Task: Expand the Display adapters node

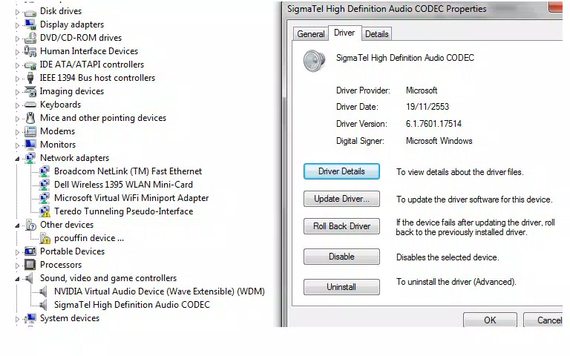Action: (x=17, y=25)
